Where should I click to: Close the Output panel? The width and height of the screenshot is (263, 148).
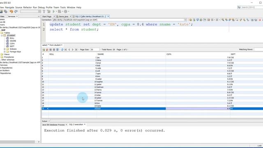click(x=49, y=121)
